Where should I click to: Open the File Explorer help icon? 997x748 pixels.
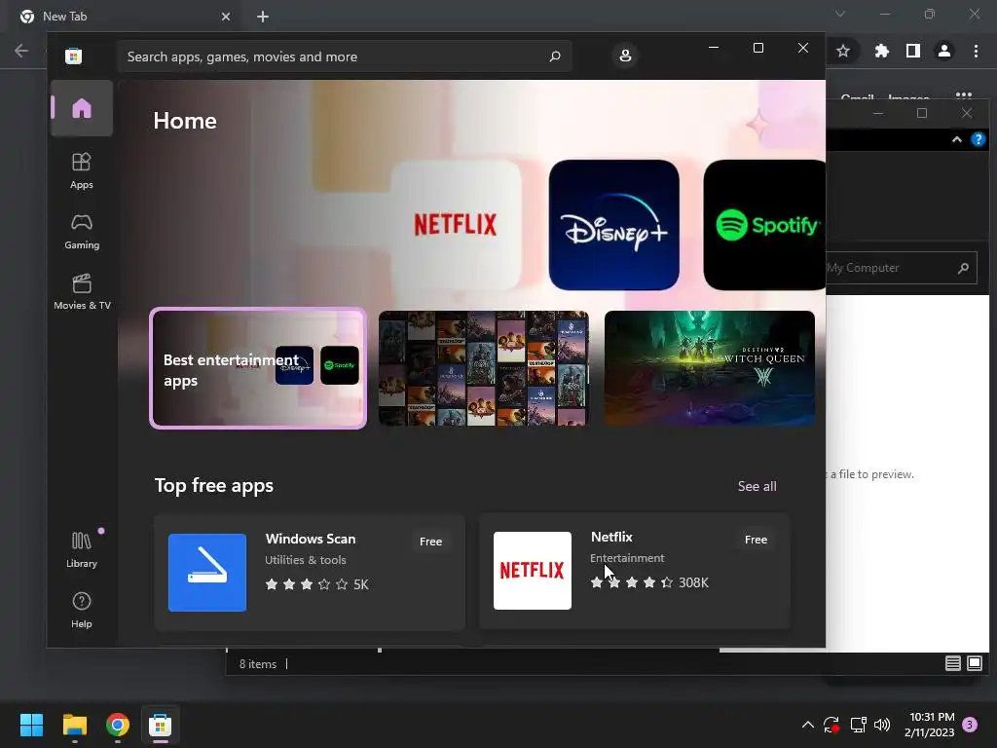point(979,140)
